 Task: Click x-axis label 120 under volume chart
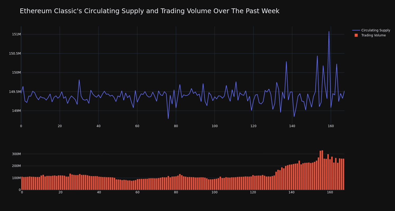point(253,192)
